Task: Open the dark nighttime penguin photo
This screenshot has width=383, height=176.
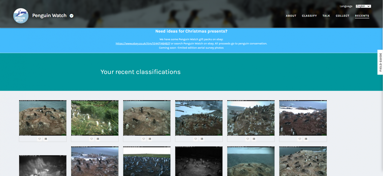Action: [x=199, y=161]
